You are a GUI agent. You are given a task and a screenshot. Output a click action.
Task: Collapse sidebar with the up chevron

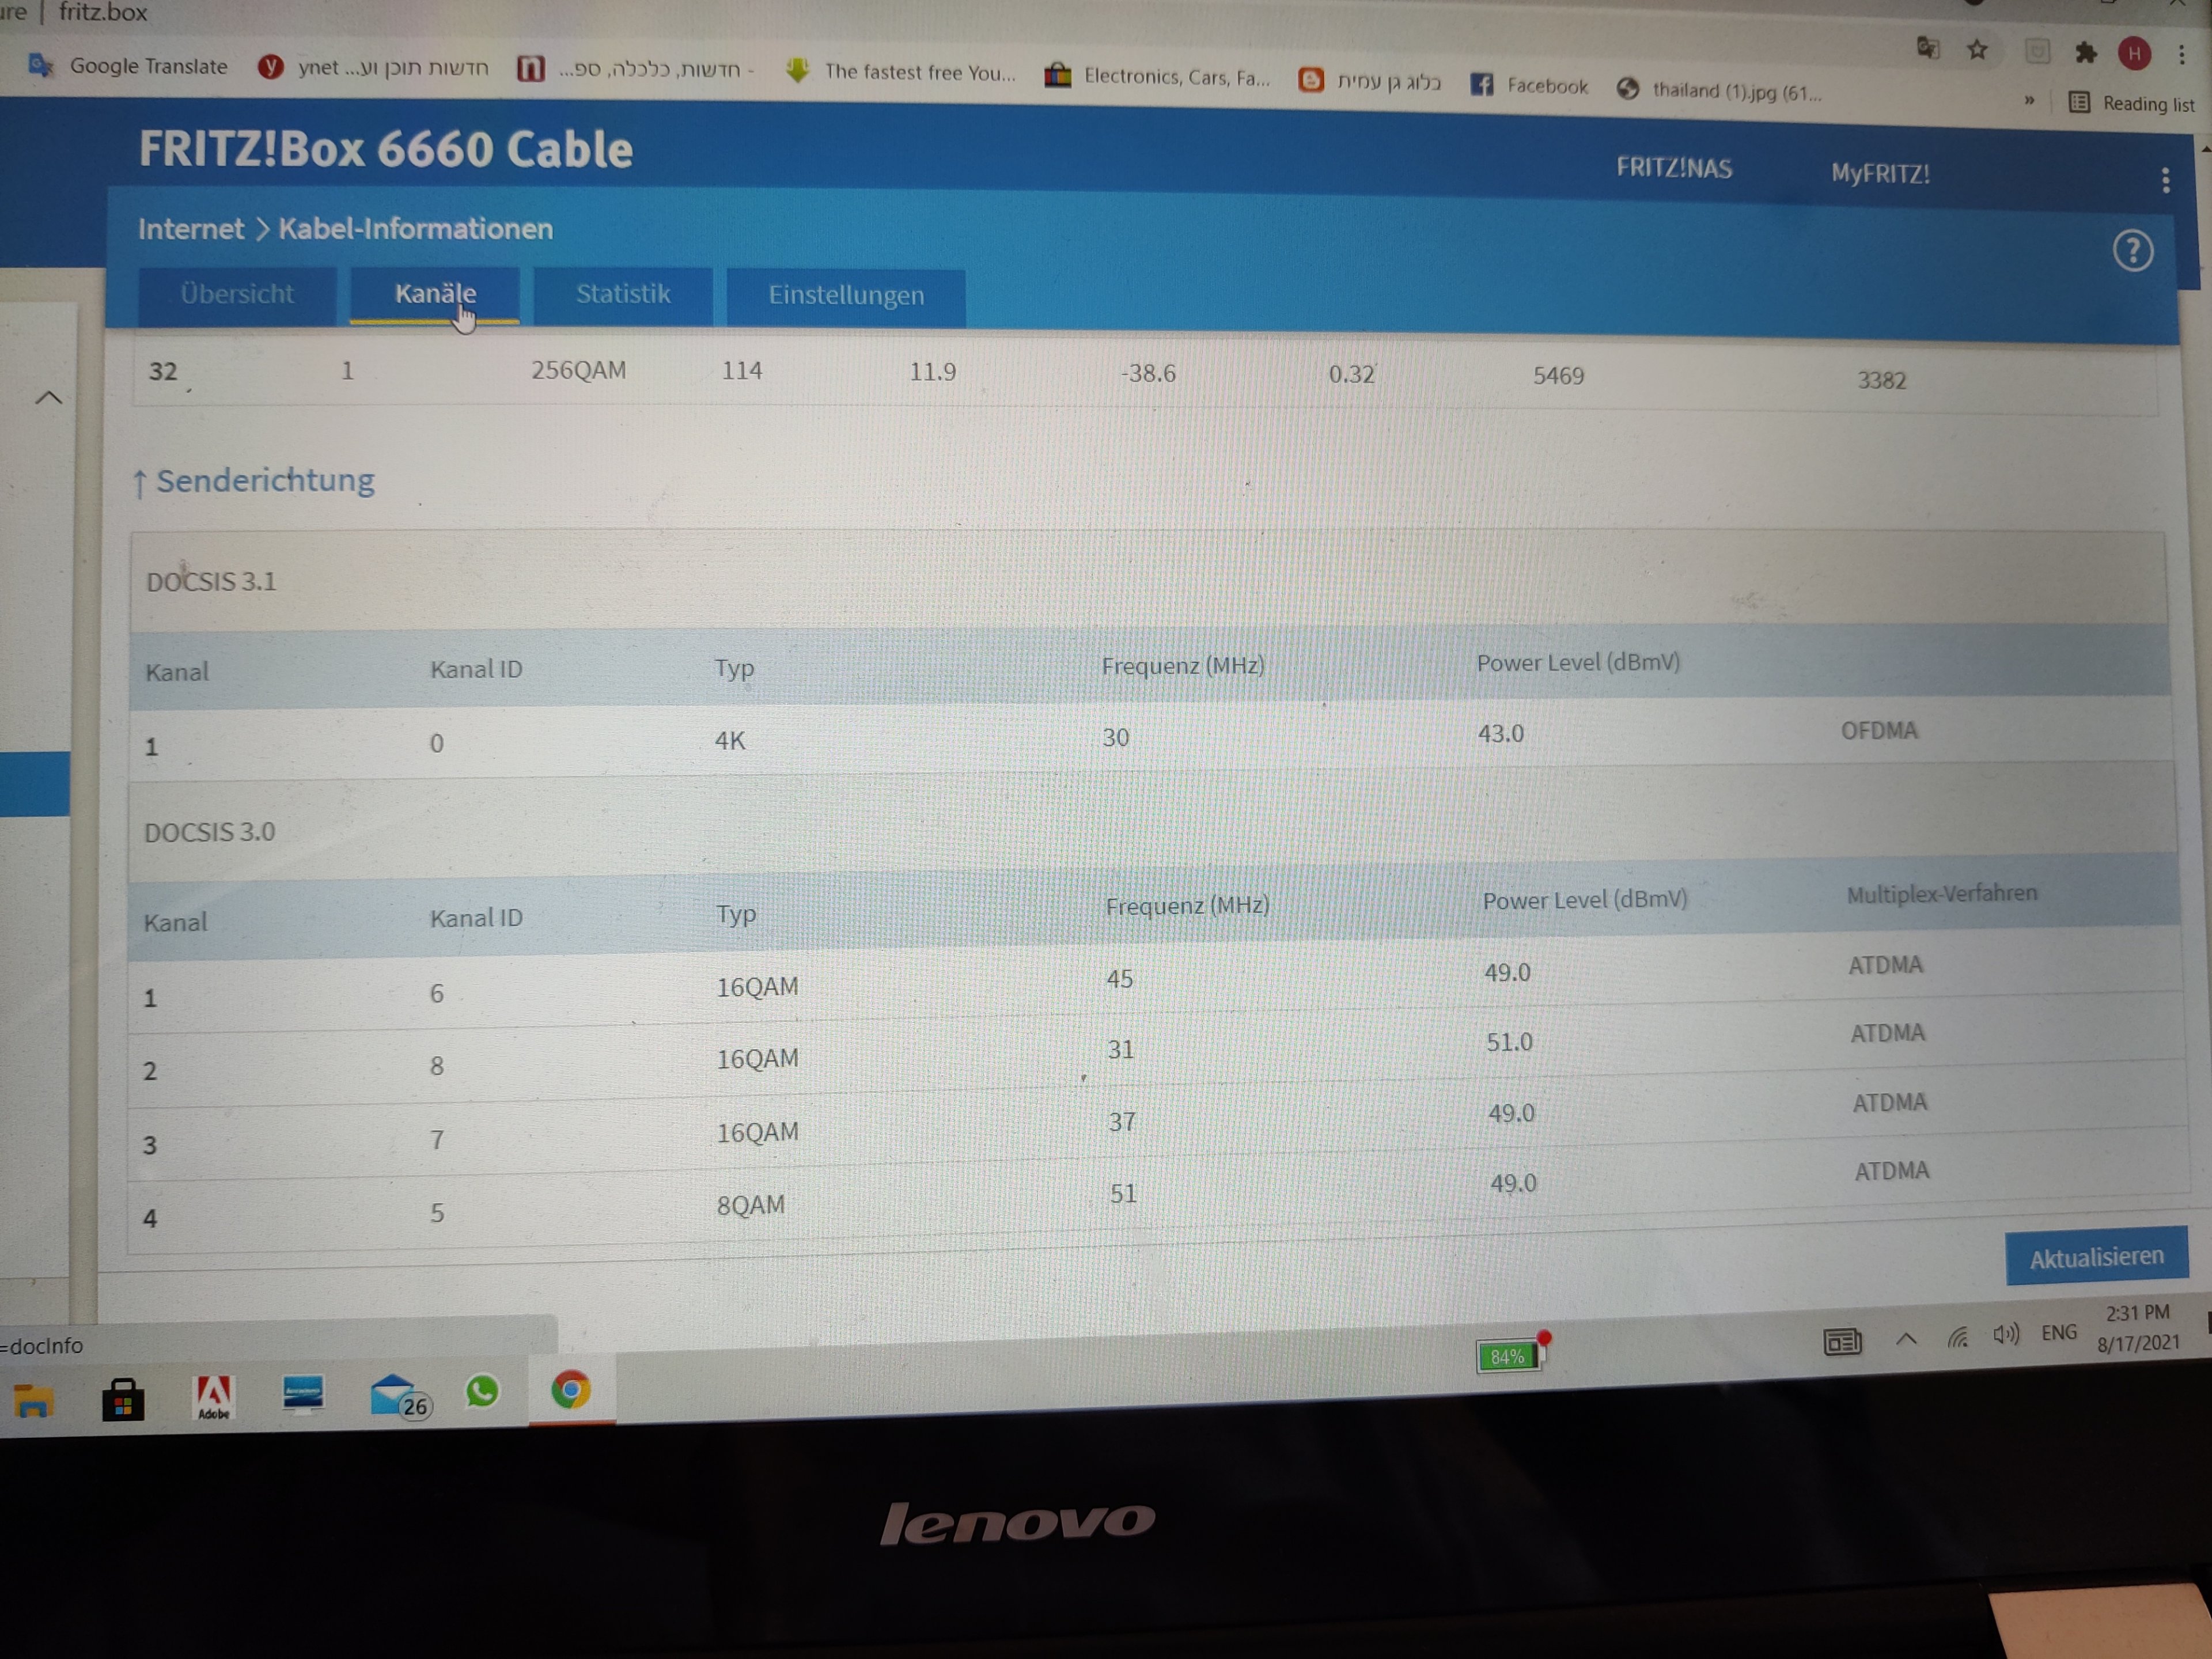(x=48, y=398)
